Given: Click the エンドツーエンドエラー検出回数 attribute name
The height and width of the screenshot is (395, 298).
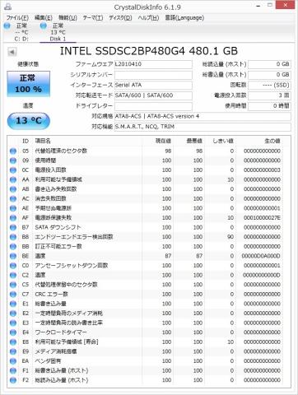Looking at the screenshot, I should tap(74, 237).
